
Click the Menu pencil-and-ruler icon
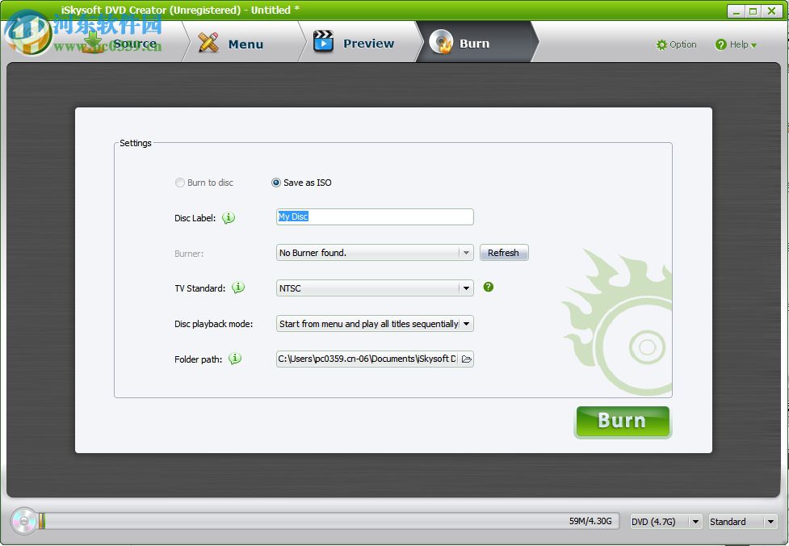tap(208, 43)
